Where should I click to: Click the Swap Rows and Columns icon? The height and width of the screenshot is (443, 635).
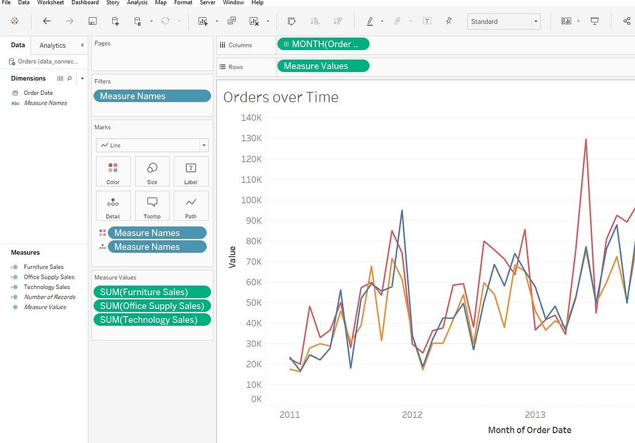292,21
